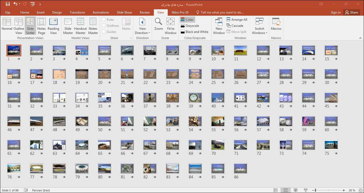This screenshot has width=364, height=193.
Task: Click Arrange All
Action: coord(237,19)
